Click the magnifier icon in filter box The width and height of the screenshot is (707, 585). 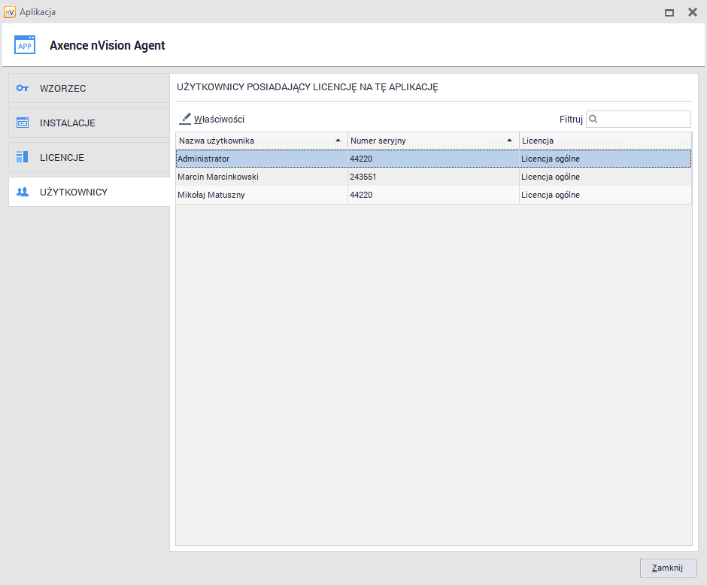pyautogui.click(x=593, y=119)
